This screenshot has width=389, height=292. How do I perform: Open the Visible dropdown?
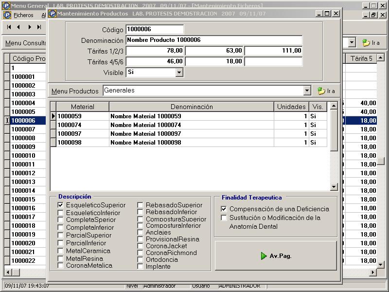(x=179, y=73)
